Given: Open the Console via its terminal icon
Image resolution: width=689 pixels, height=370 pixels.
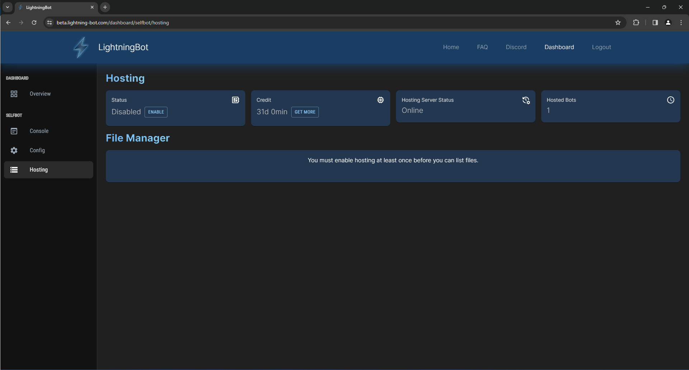Looking at the screenshot, I should tap(14, 131).
